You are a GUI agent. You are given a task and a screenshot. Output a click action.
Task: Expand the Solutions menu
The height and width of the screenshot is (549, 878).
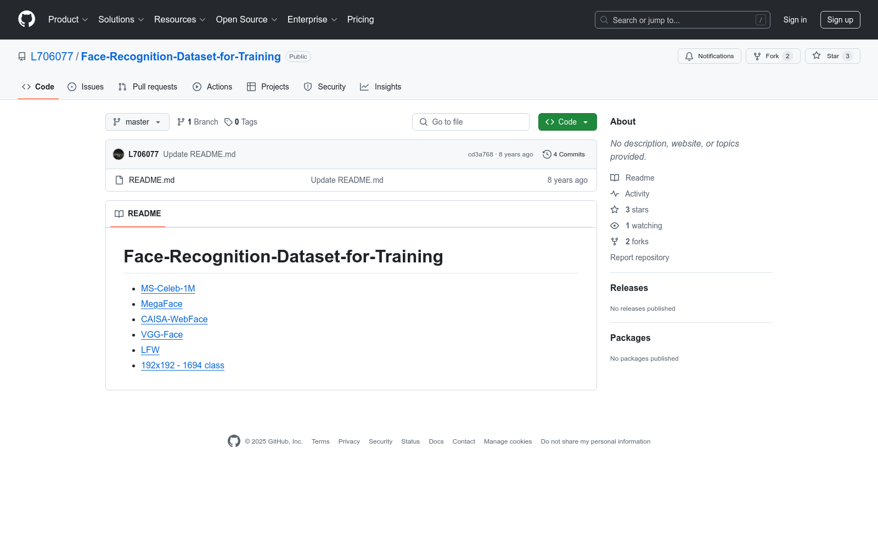point(121,20)
